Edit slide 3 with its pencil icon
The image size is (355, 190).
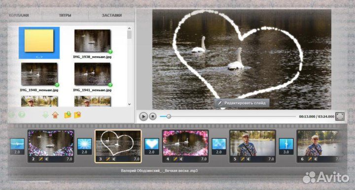coord(108,159)
